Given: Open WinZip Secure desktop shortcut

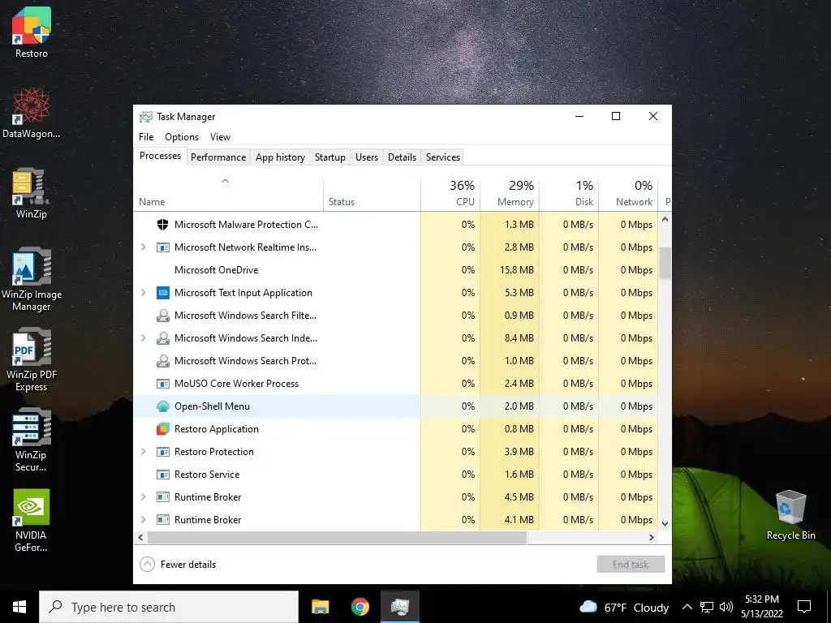Looking at the screenshot, I should 32,440.
